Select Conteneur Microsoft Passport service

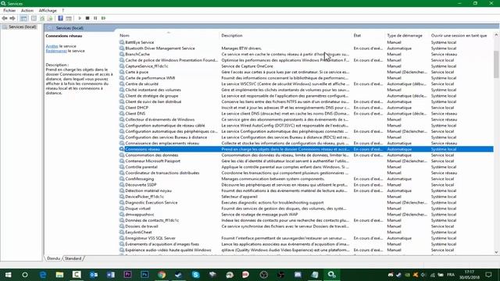click(x=306, y=161)
